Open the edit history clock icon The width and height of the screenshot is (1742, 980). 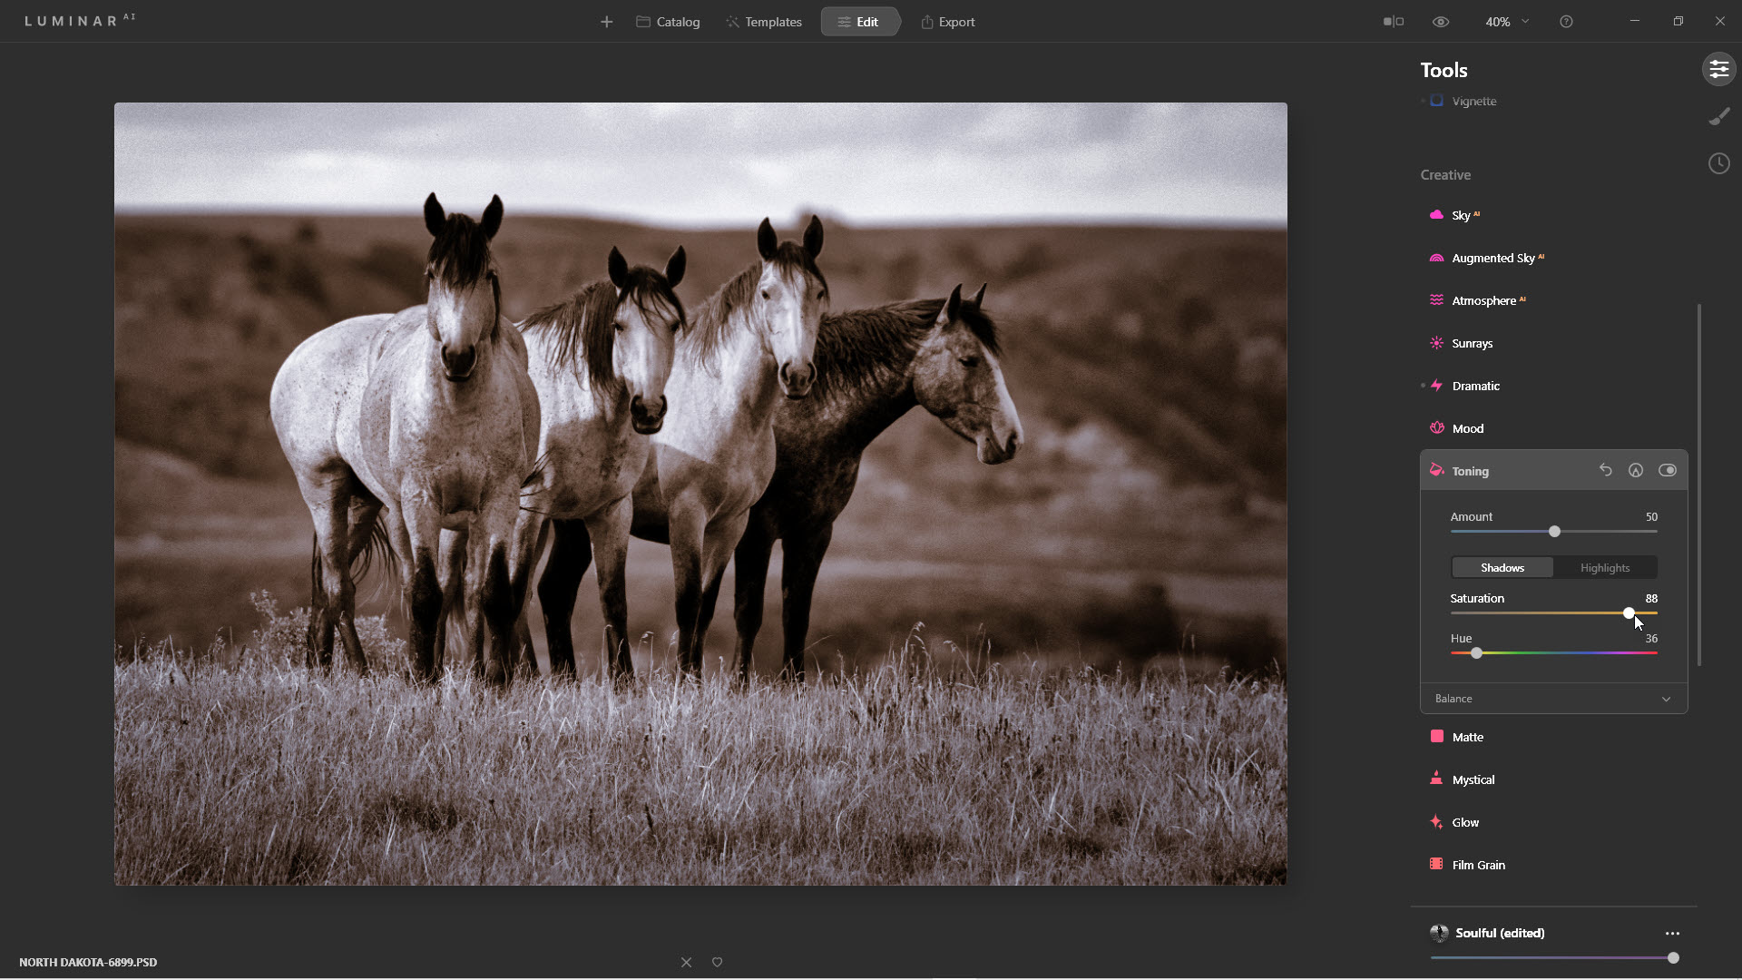click(x=1718, y=163)
